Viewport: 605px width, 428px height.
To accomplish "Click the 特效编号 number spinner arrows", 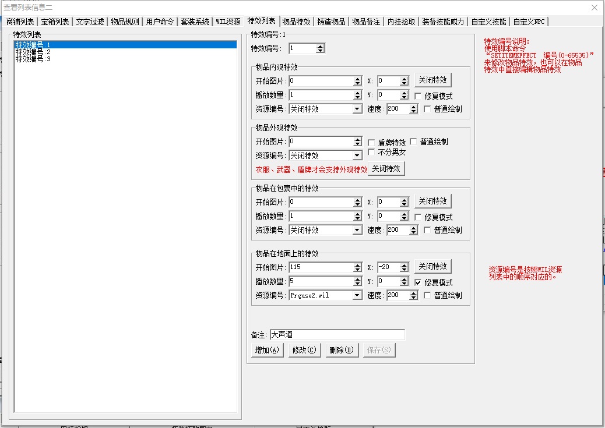I will tap(320, 48).
